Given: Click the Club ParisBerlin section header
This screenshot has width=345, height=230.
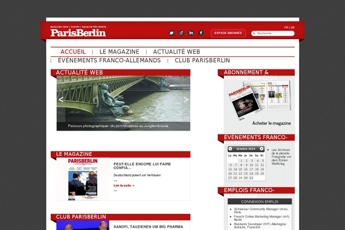Looking at the screenshot, I should pyautogui.click(x=121, y=217).
